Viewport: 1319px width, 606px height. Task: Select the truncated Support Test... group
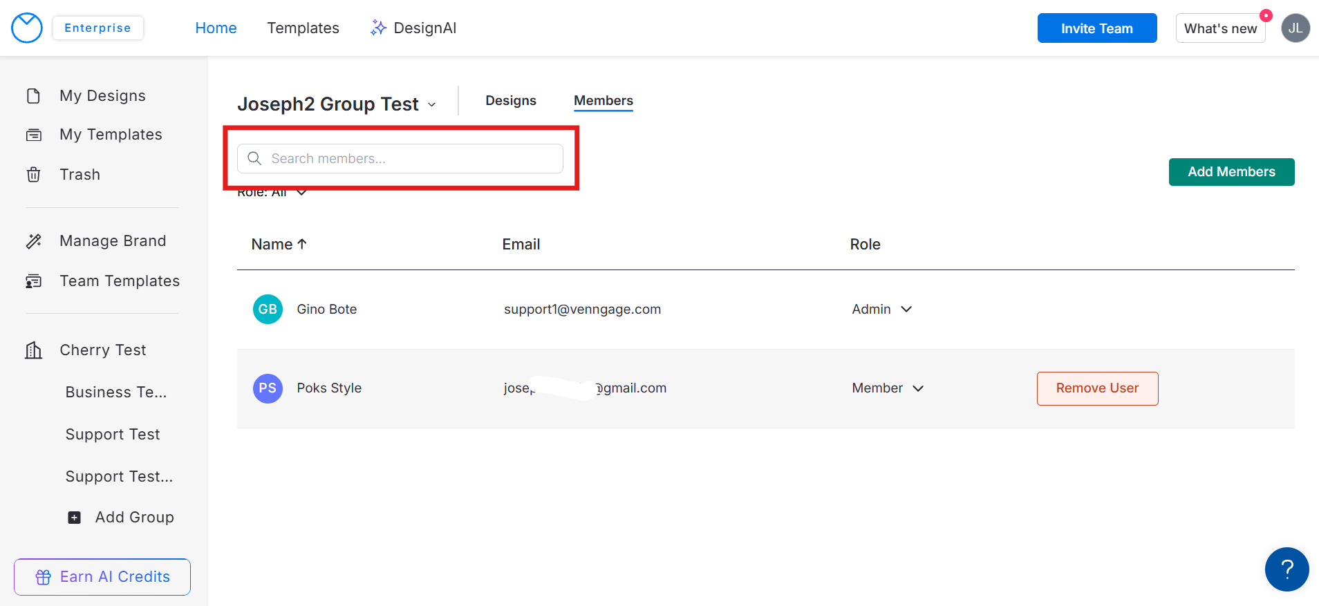[x=119, y=476]
